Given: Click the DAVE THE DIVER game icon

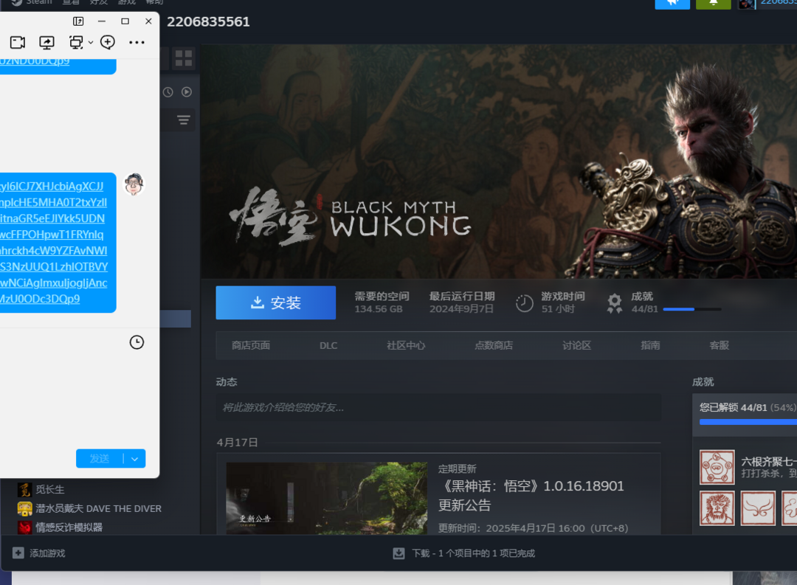Looking at the screenshot, I should point(25,508).
